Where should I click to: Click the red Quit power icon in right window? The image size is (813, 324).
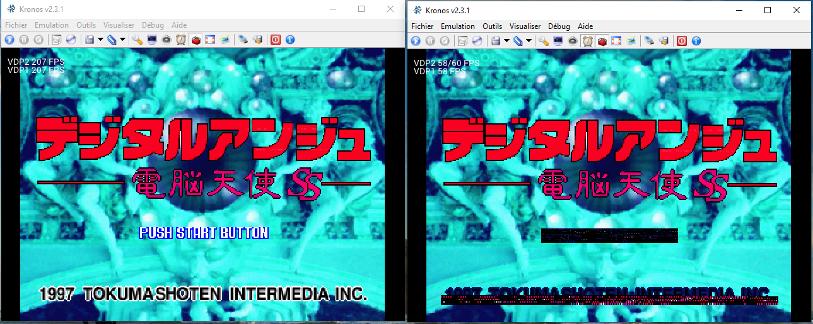coord(681,40)
